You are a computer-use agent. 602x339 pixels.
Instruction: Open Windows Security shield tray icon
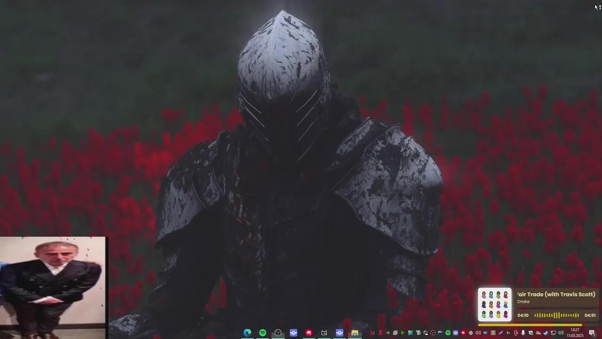(x=531, y=333)
